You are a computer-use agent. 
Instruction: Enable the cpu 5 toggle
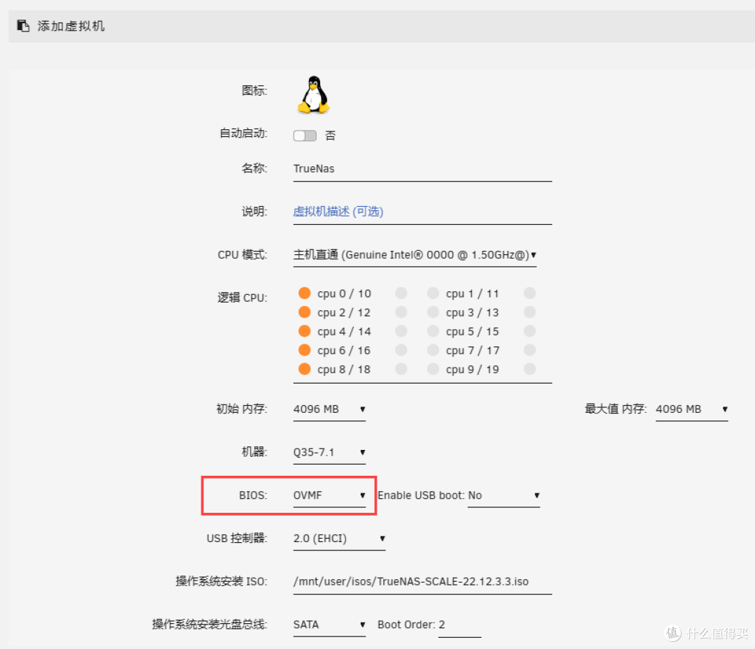pyautogui.click(x=433, y=331)
